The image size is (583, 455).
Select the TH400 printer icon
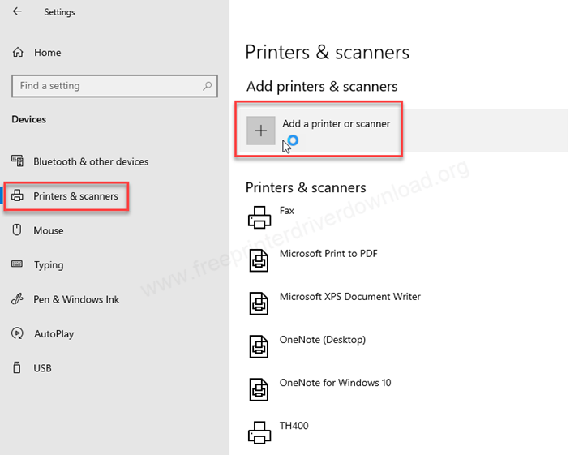tap(259, 431)
